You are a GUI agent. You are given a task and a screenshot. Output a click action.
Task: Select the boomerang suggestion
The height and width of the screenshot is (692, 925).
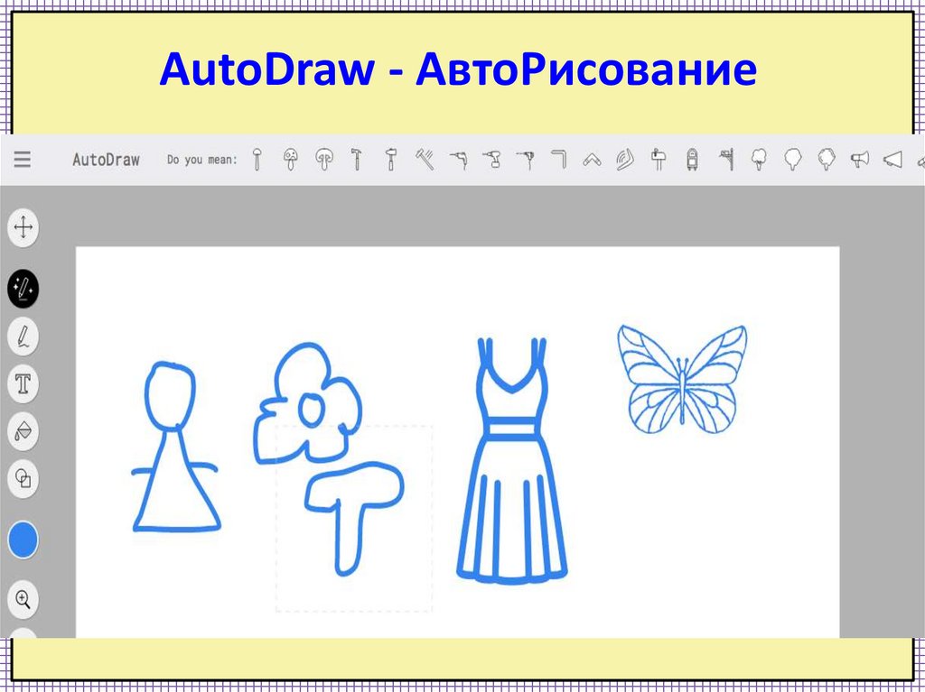click(x=625, y=160)
